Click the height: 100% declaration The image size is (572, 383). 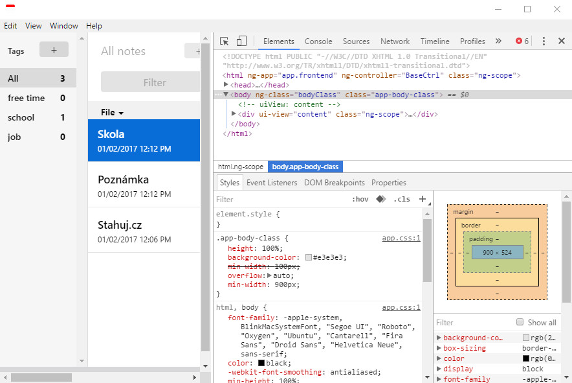point(255,248)
